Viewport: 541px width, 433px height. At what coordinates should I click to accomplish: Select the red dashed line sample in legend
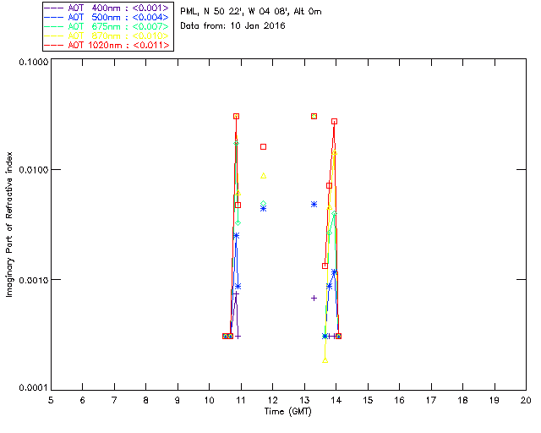[54, 45]
